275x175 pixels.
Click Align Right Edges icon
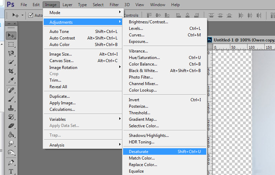[197, 15]
